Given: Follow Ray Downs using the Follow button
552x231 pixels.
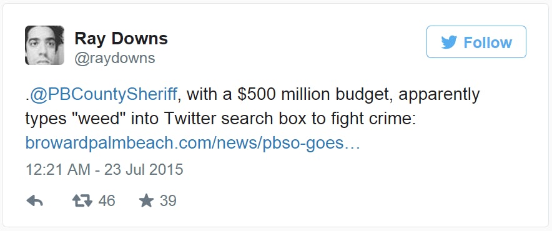Looking at the screenshot, I should click(x=476, y=42).
